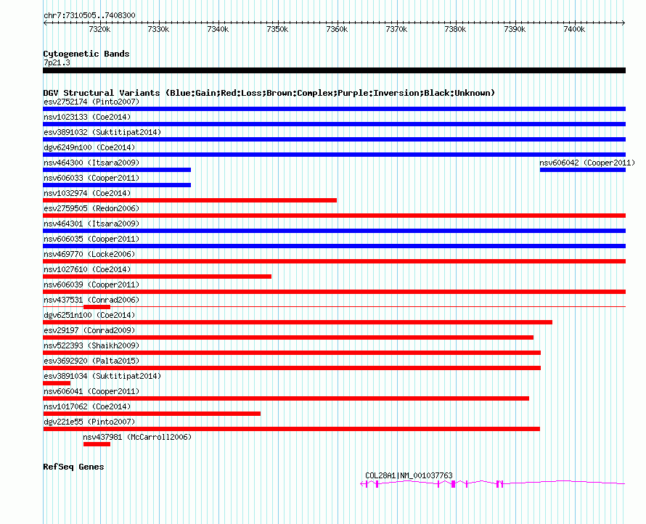
Task: Open nsv606041 (Cooper2011) label
Action: coord(91,391)
